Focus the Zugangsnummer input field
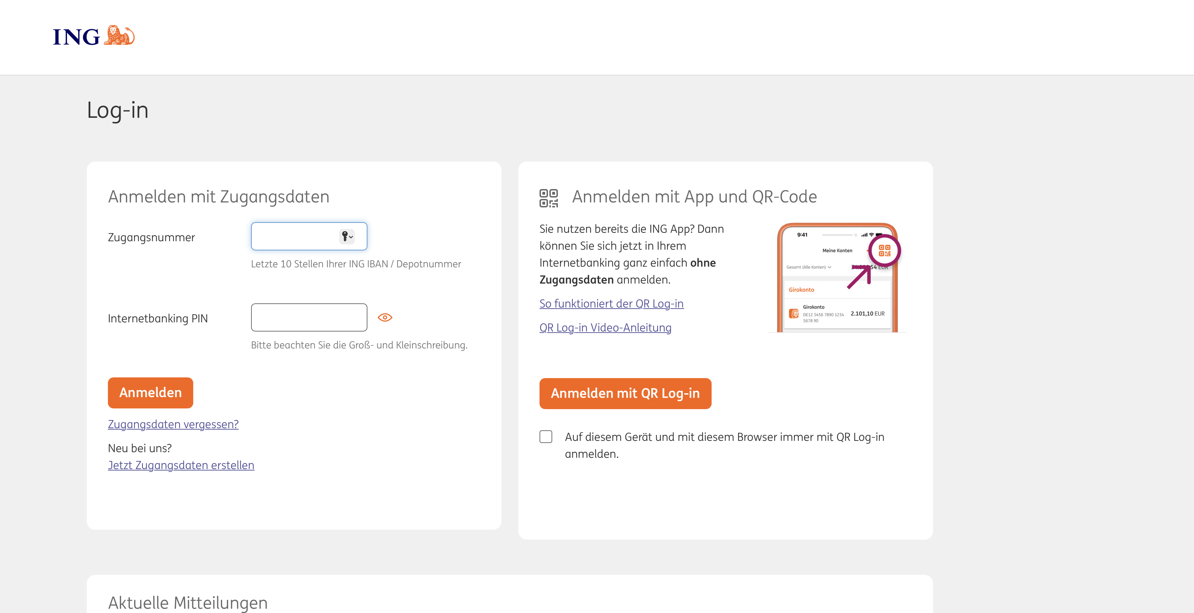This screenshot has width=1194, height=613. (295, 236)
